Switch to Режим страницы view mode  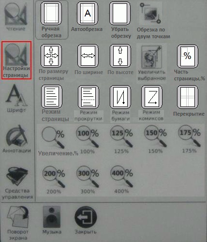[x=52, y=97]
